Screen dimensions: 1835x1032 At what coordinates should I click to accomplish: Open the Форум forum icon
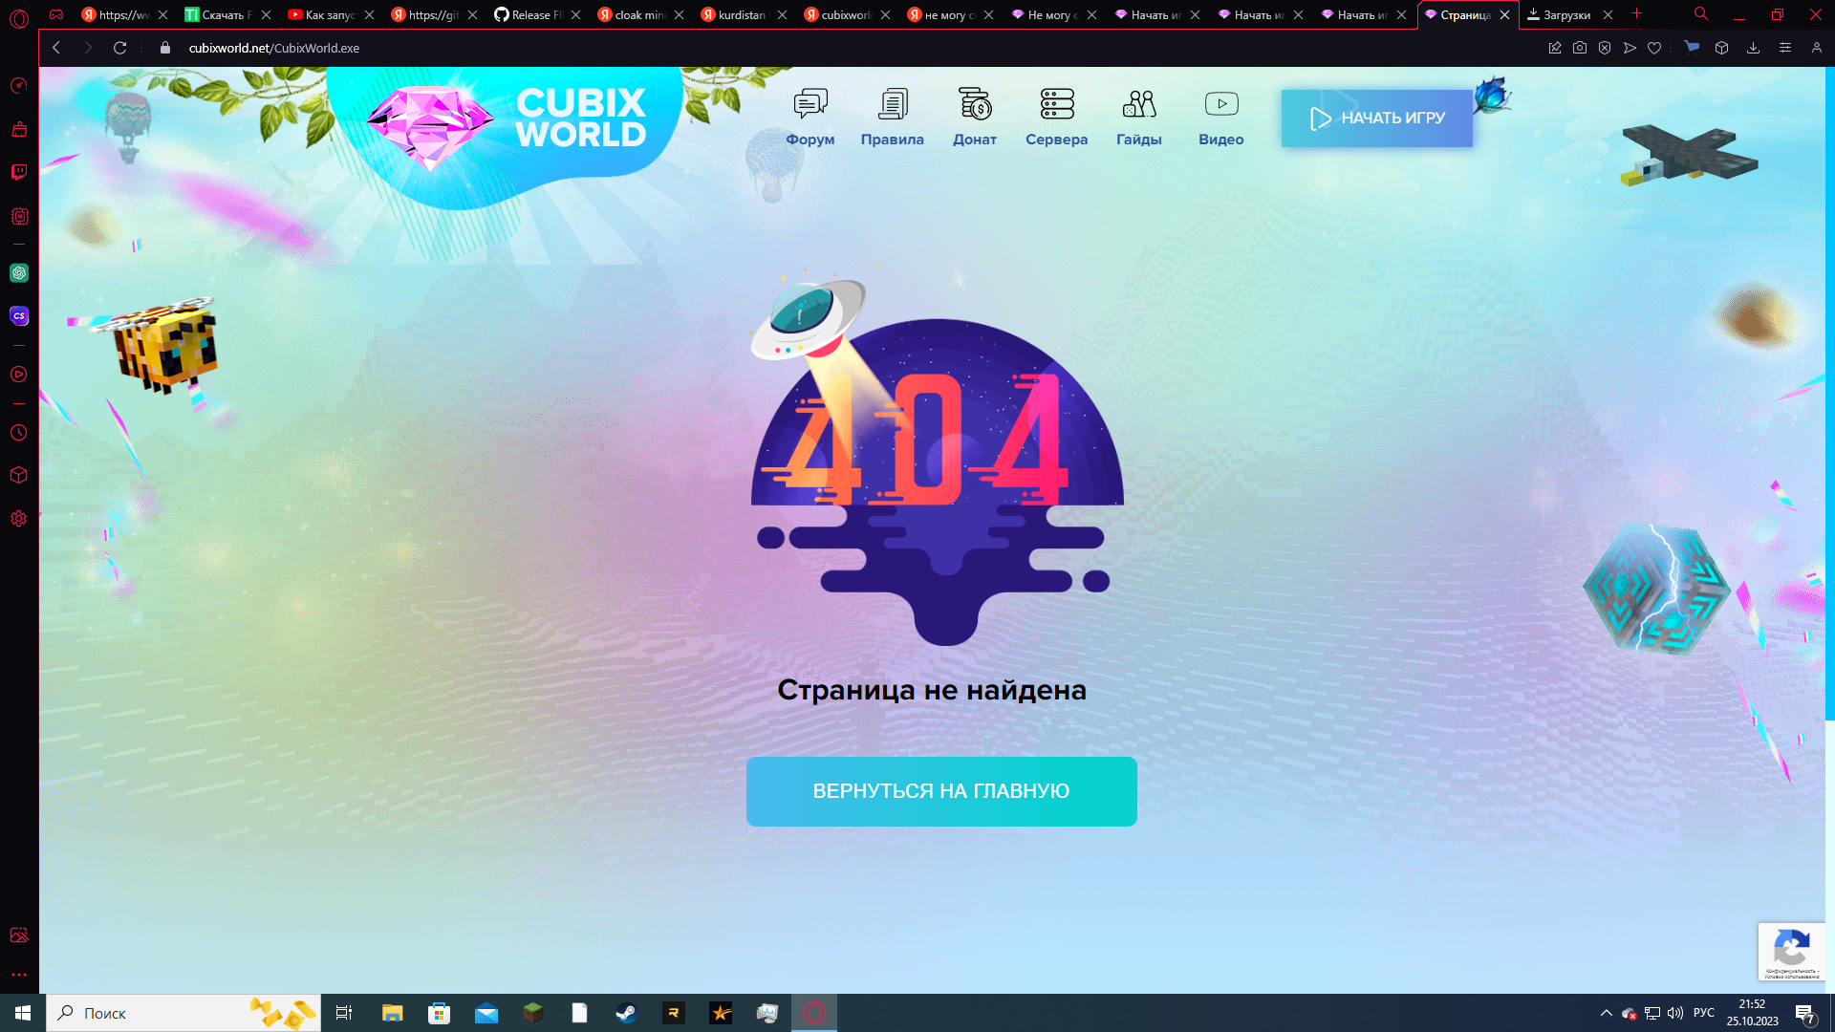point(810,104)
